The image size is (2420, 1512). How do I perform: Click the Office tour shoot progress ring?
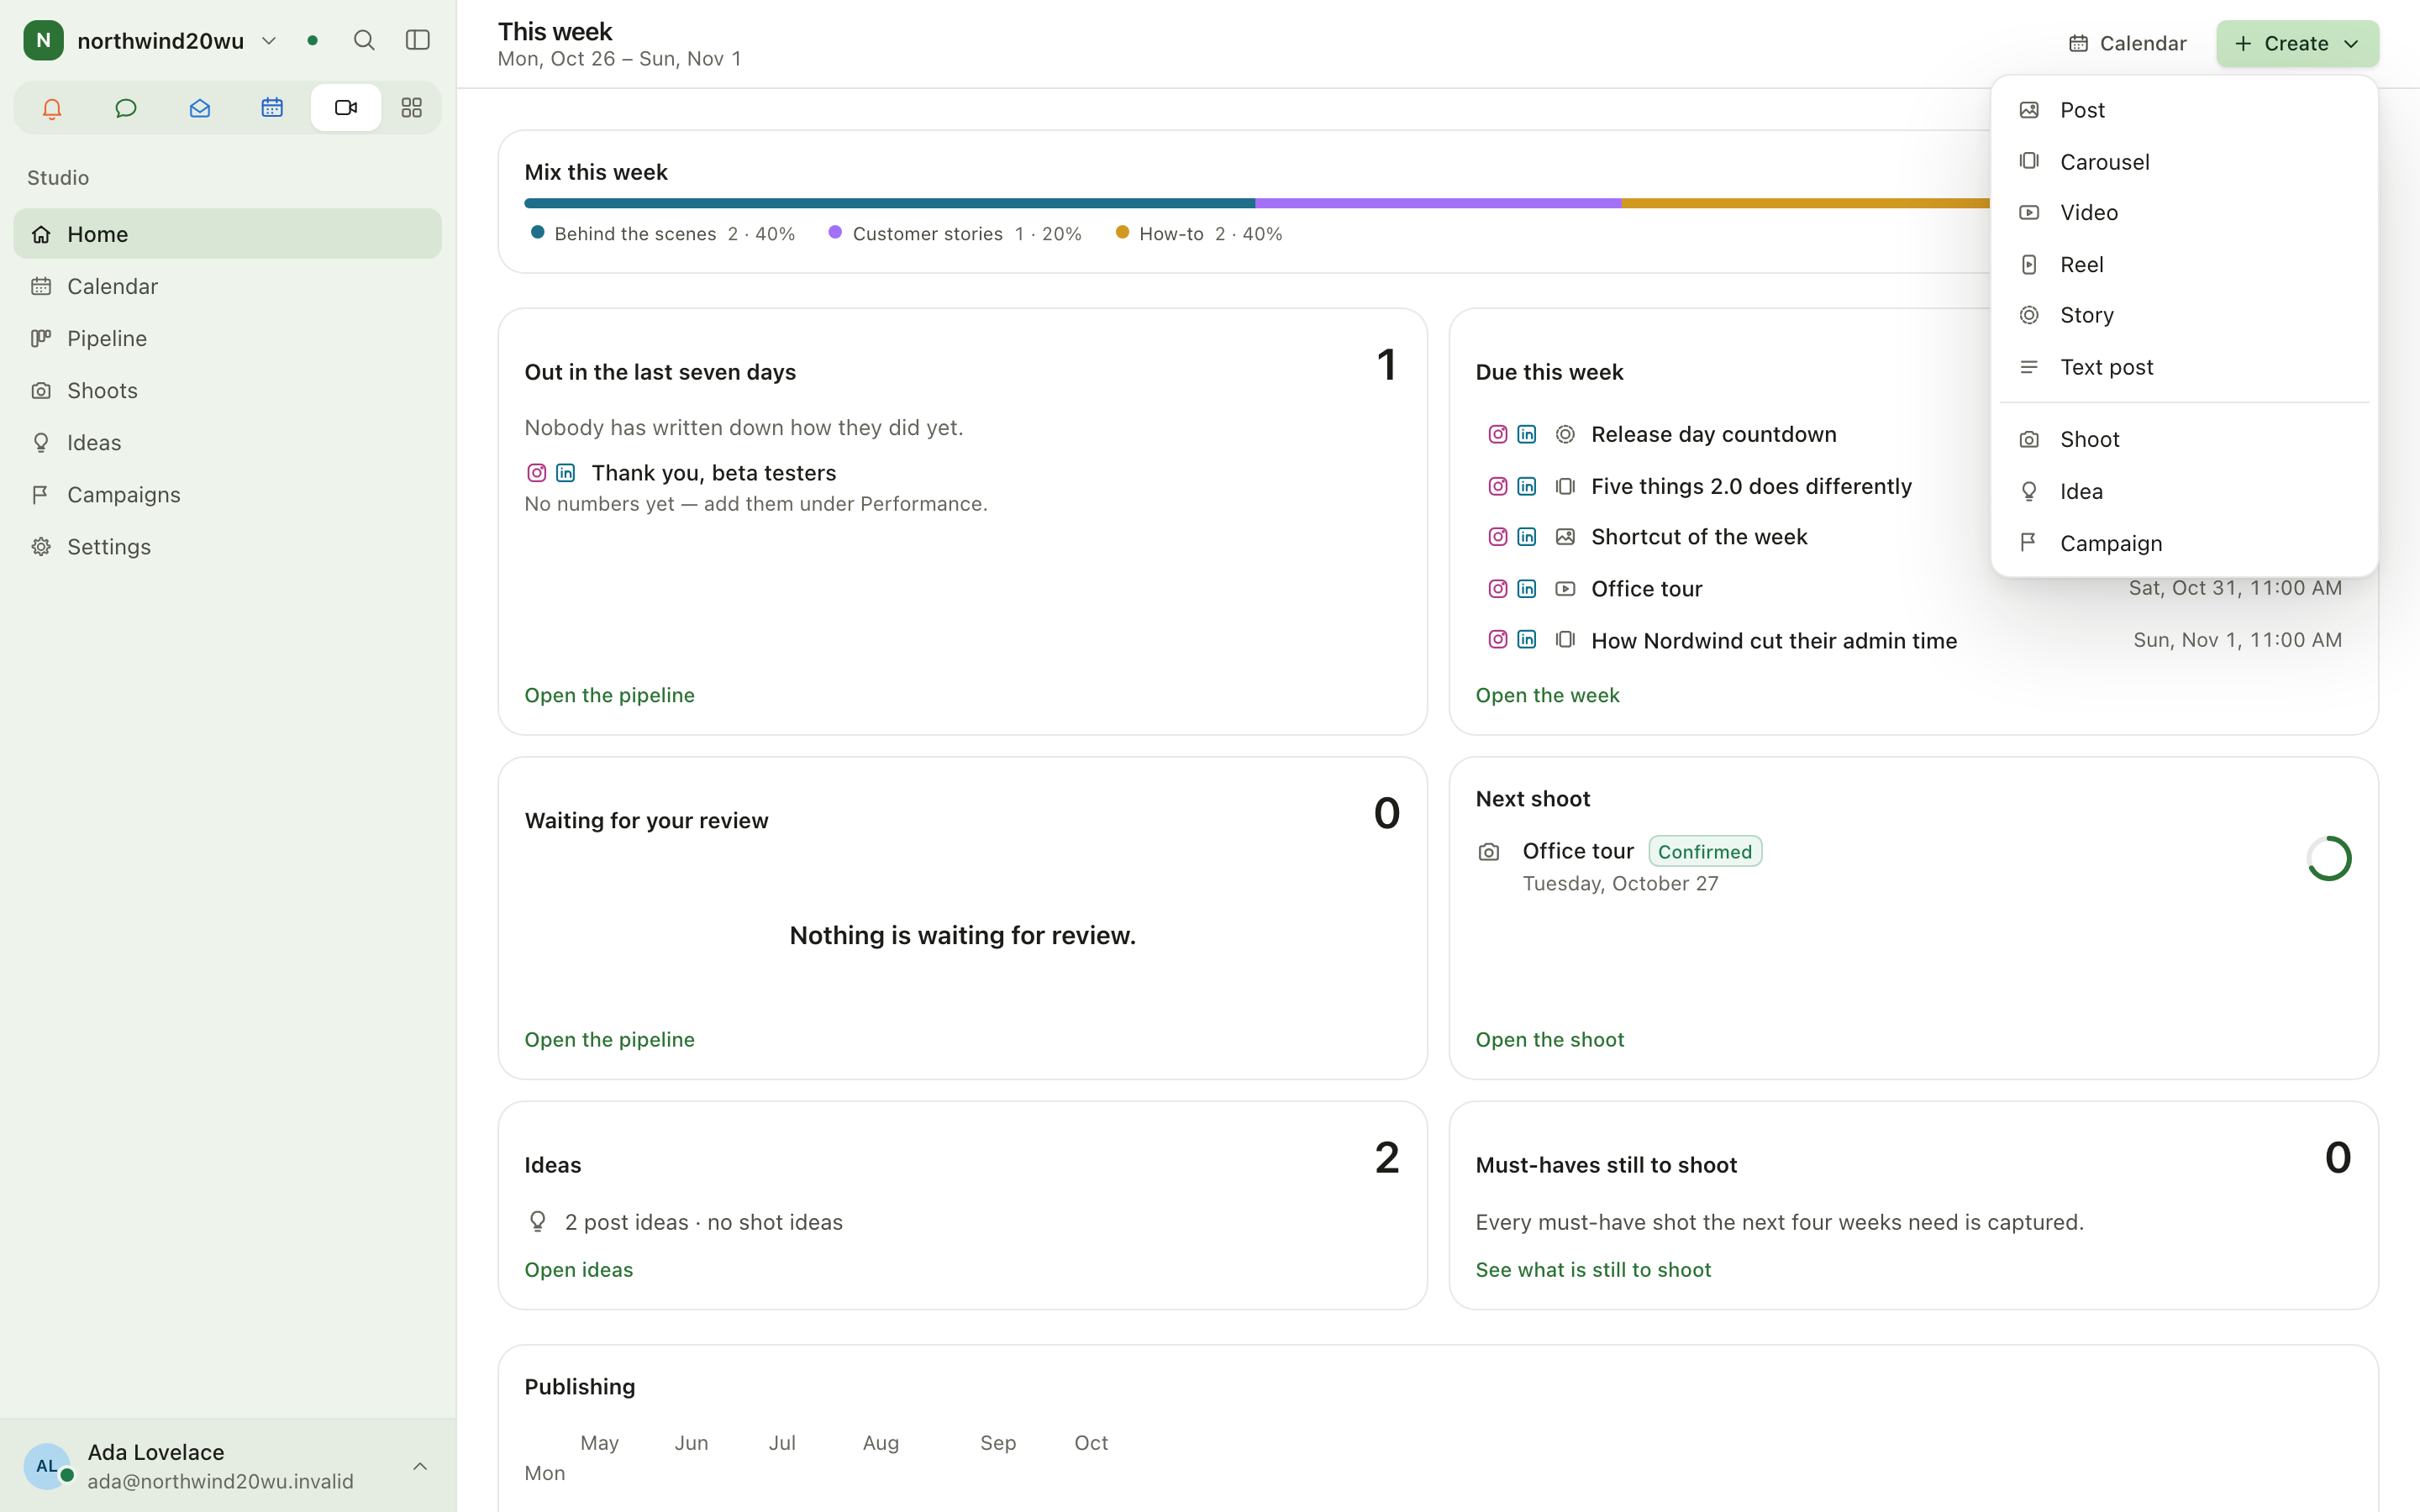(x=2328, y=858)
